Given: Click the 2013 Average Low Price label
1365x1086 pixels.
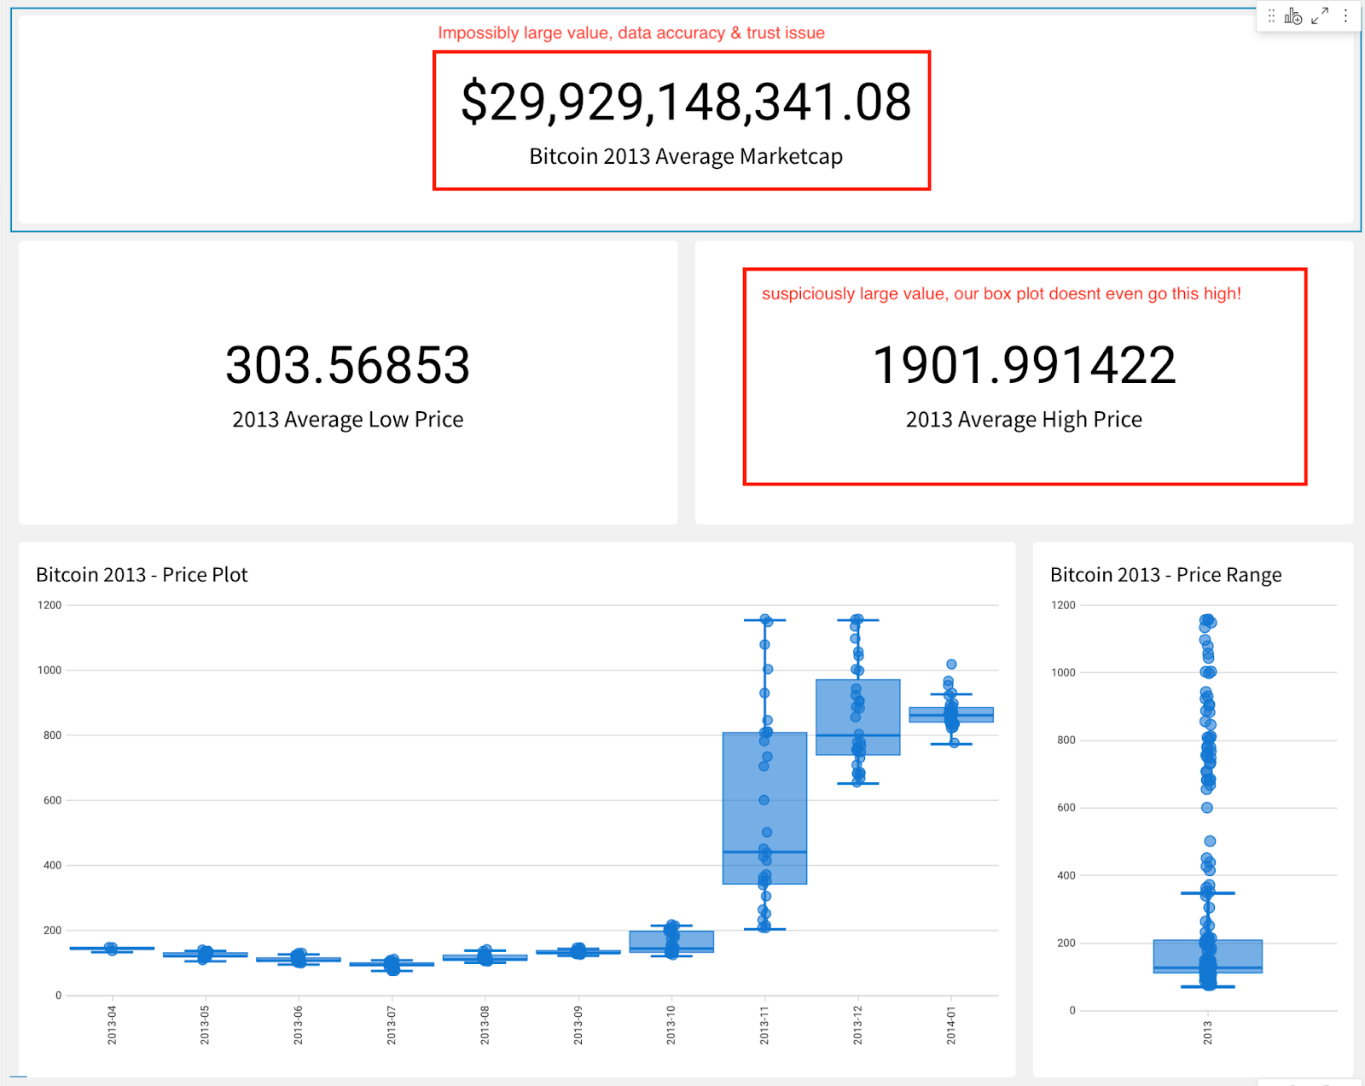Looking at the screenshot, I should coord(347,420).
